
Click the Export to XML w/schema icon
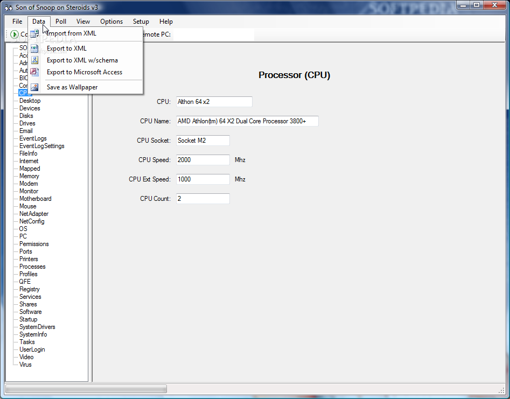point(34,60)
